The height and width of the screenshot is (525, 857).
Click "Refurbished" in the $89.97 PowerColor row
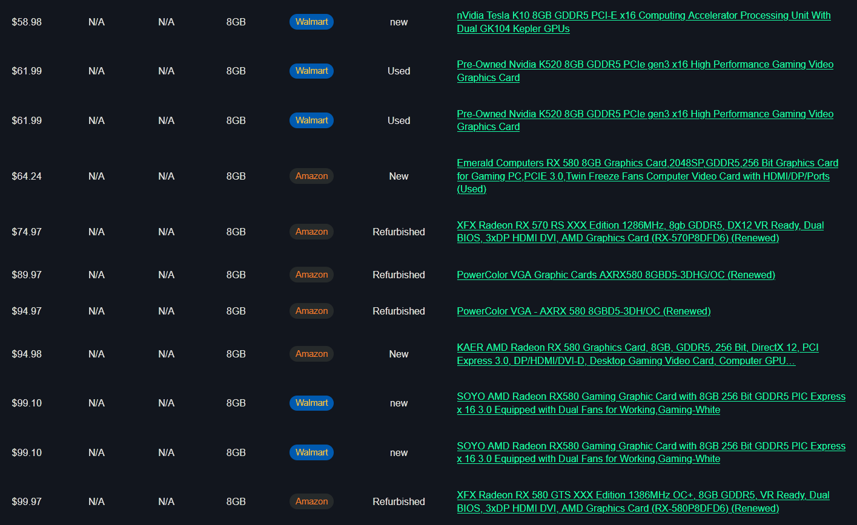(x=399, y=275)
